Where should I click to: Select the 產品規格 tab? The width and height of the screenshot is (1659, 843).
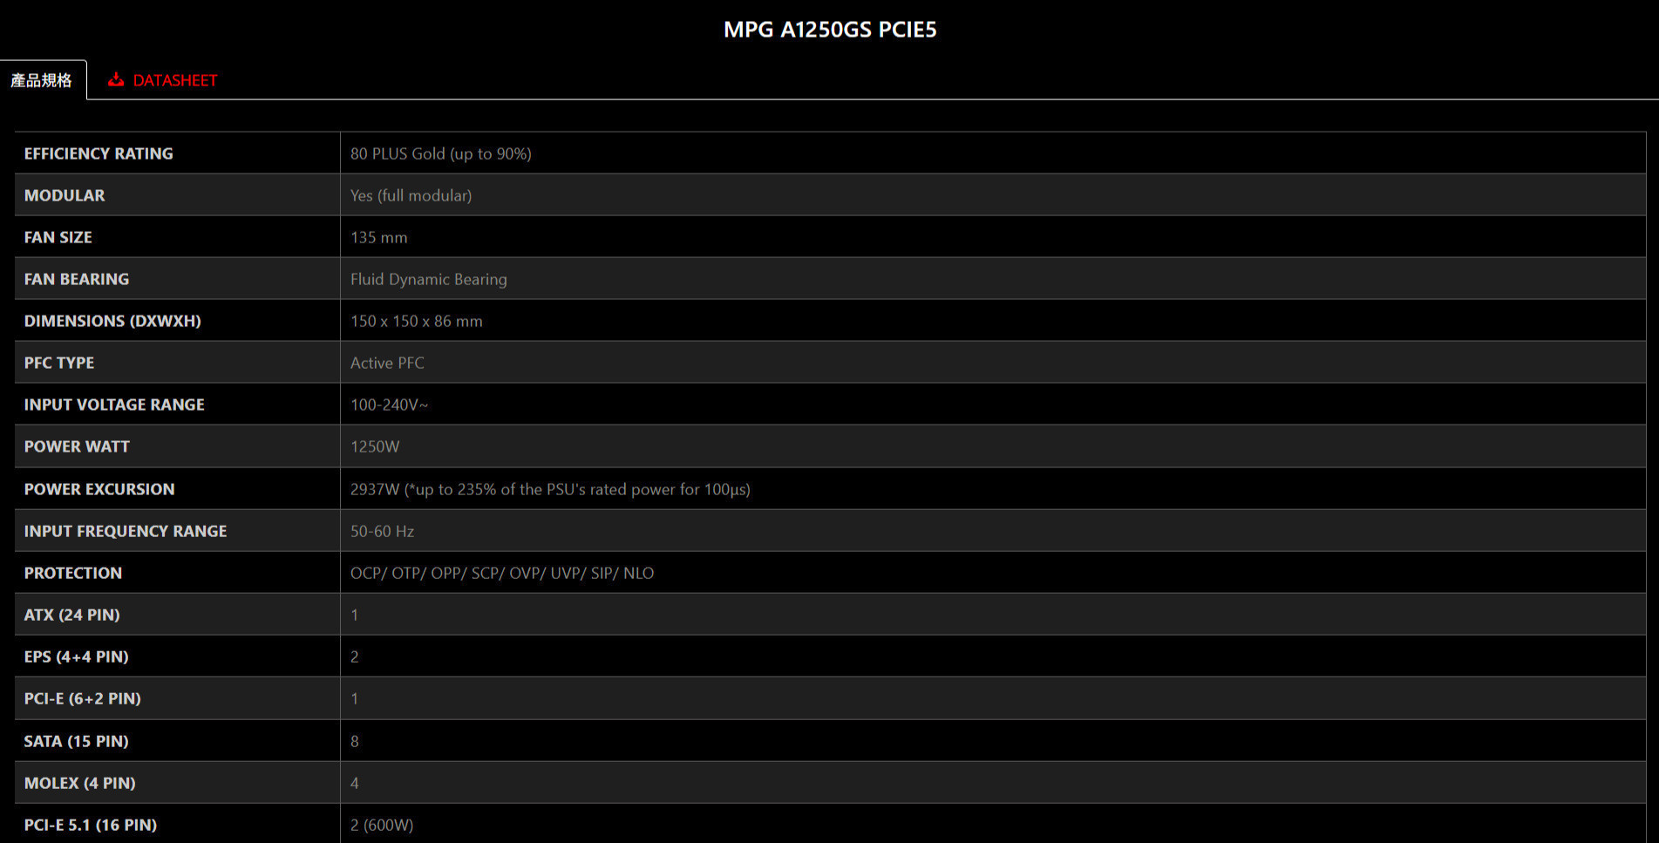point(42,80)
